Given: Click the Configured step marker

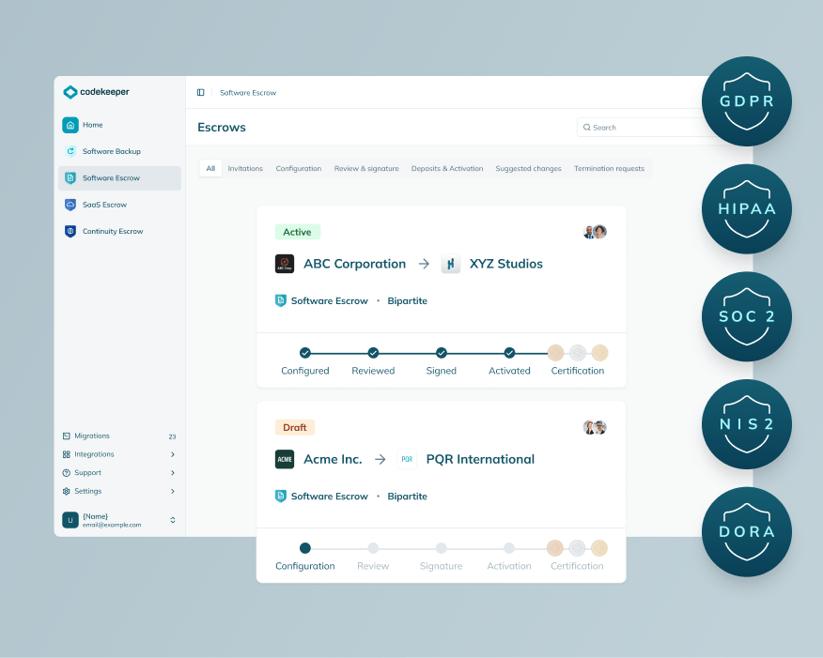Looking at the screenshot, I should click(305, 353).
